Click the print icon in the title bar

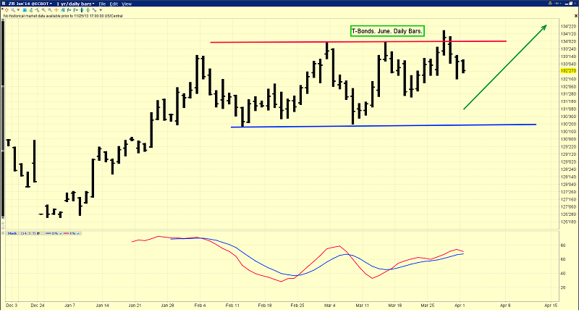[x=550, y=4]
